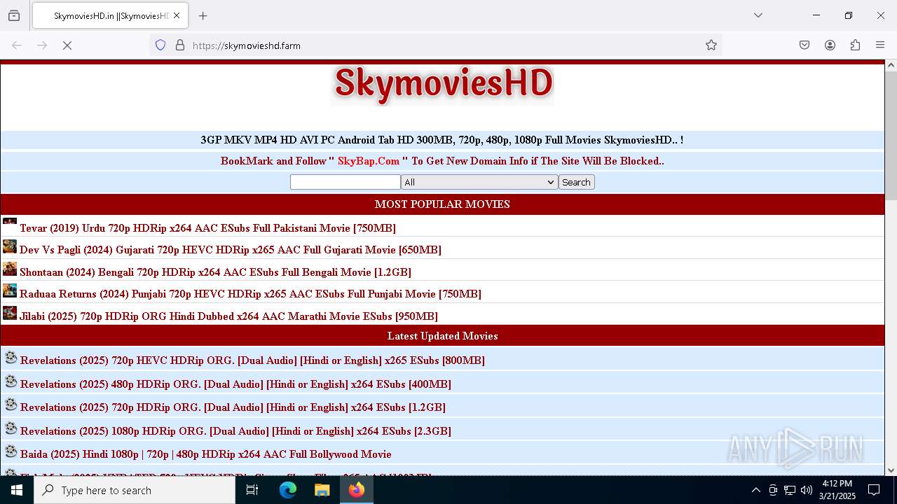Show hidden system tray icons
The height and width of the screenshot is (504, 897).
755,490
